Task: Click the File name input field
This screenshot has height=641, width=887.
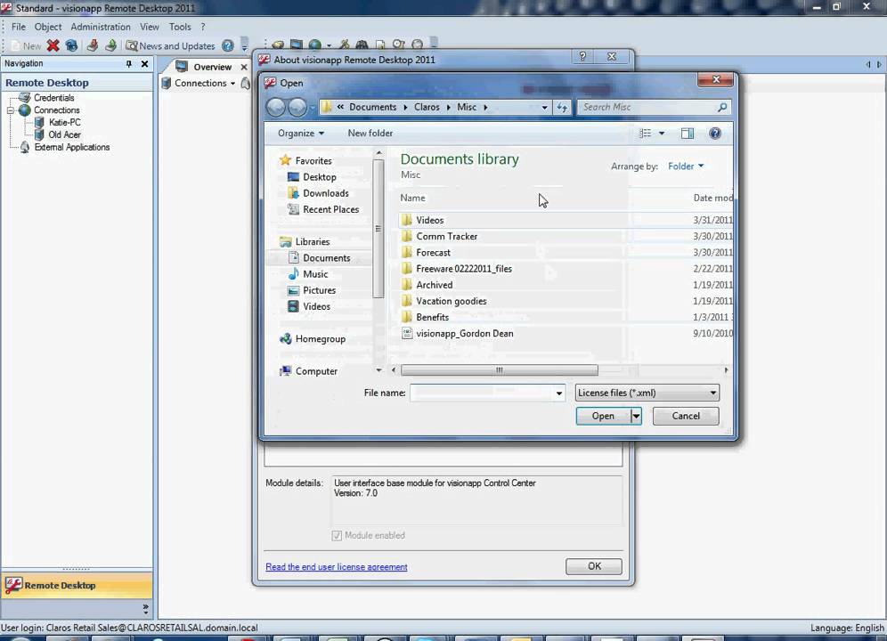Action: click(x=487, y=393)
